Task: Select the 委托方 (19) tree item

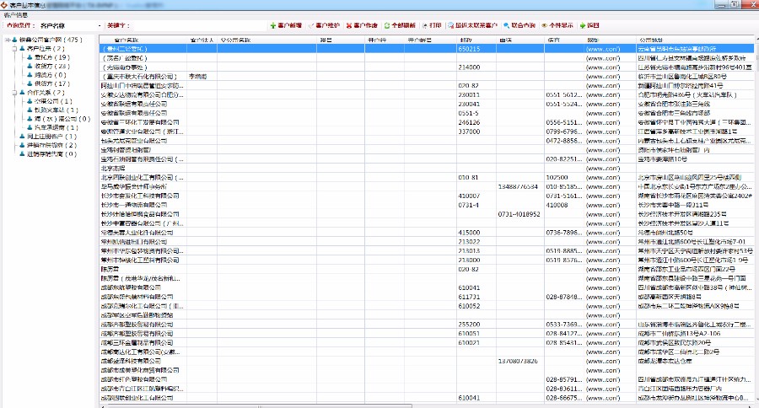Action: coord(48,57)
